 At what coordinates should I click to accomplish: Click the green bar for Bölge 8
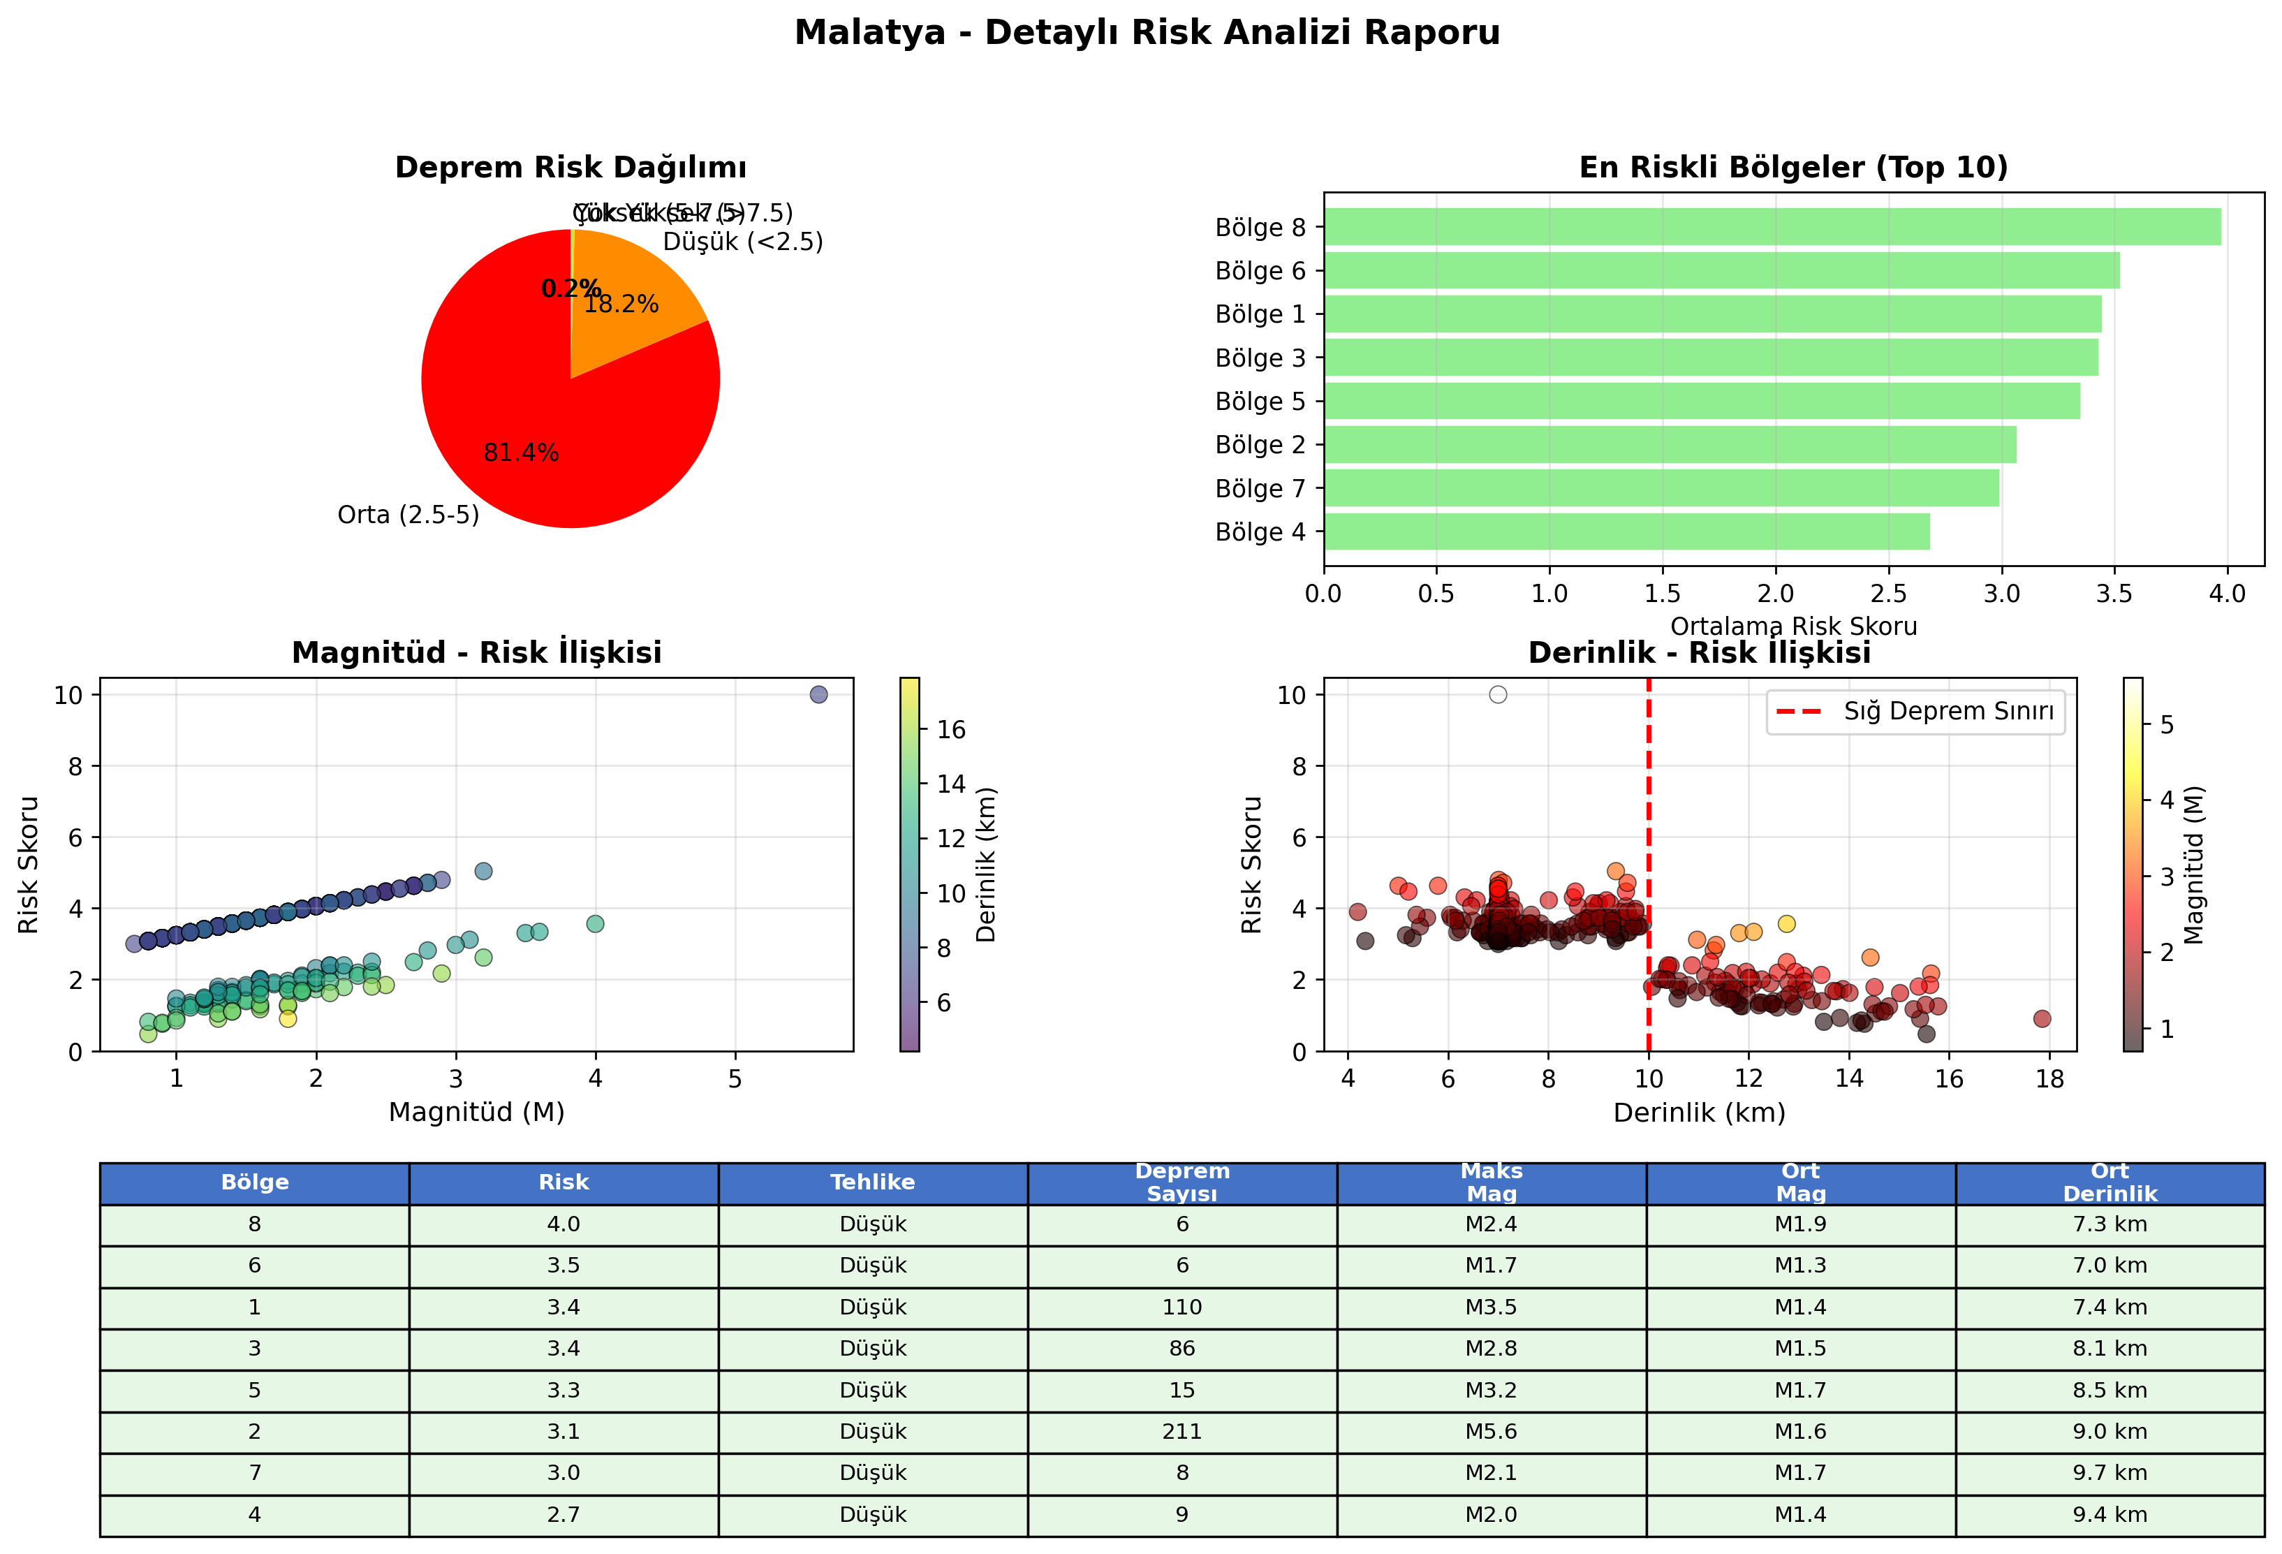point(1772,227)
